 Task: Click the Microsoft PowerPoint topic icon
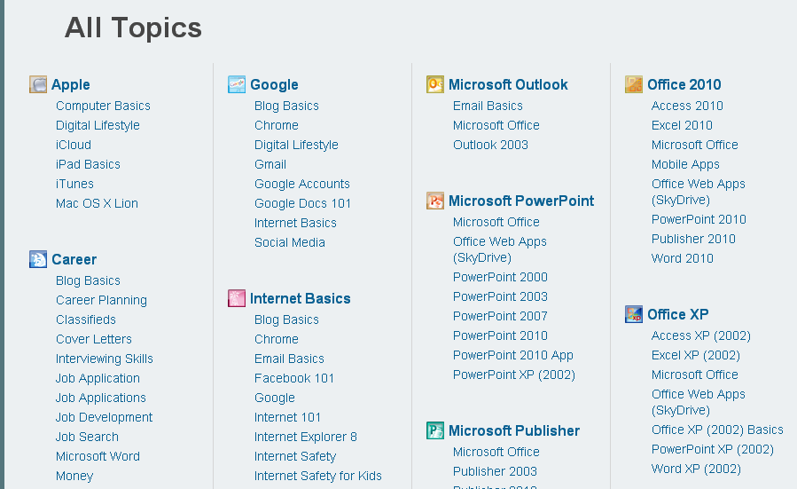[435, 201]
